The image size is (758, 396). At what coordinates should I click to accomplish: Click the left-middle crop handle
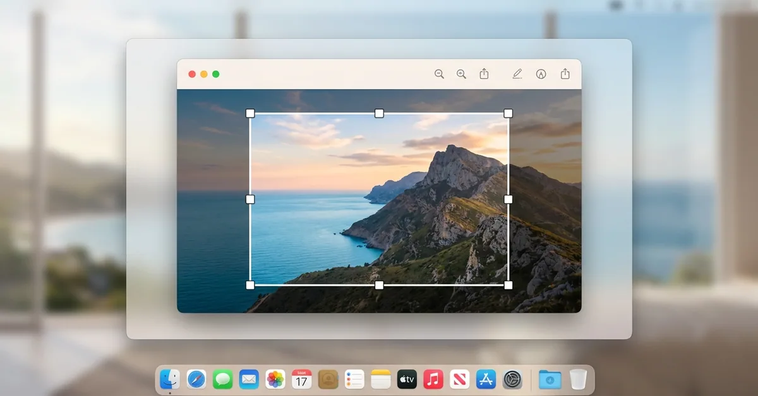click(250, 199)
